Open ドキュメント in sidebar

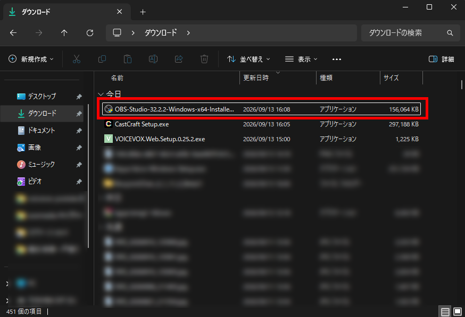42,131
